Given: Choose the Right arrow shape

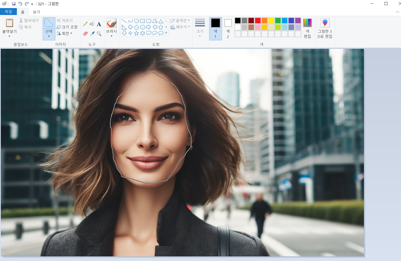Looking at the screenshot, I should (x=149, y=27).
